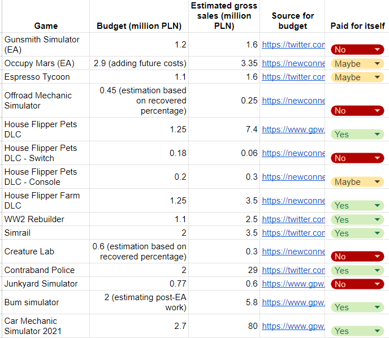The height and width of the screenshot is (338, 389).
Task: Follow the House Flipper Farm DLC newconnect link
Action: [x=293, y=201]
